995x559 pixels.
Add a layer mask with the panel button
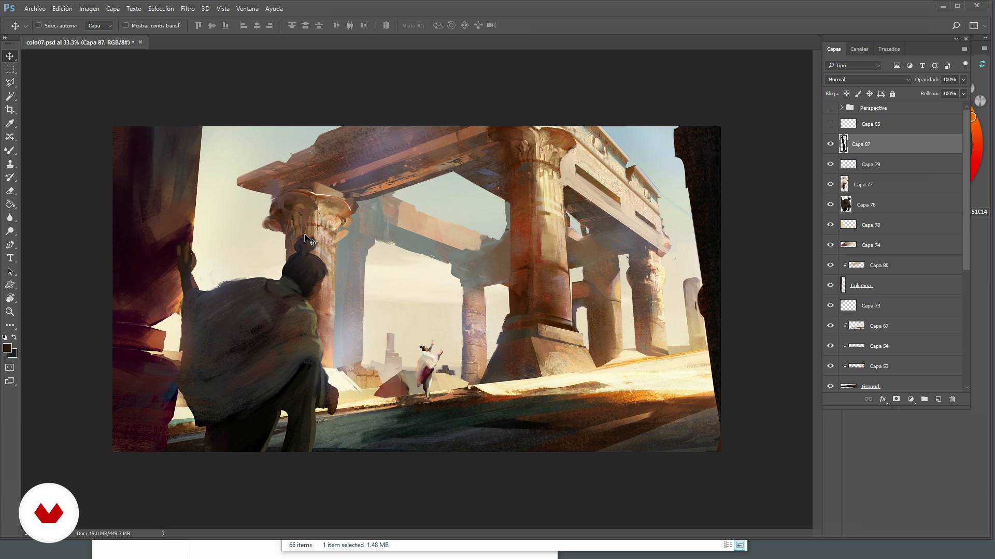click(x=896, y=399)
